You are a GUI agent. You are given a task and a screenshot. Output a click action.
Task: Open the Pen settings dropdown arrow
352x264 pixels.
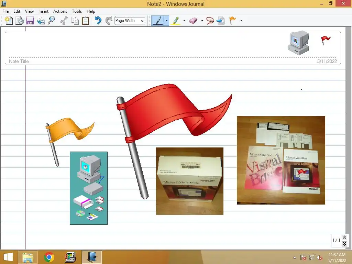[166, 21]
